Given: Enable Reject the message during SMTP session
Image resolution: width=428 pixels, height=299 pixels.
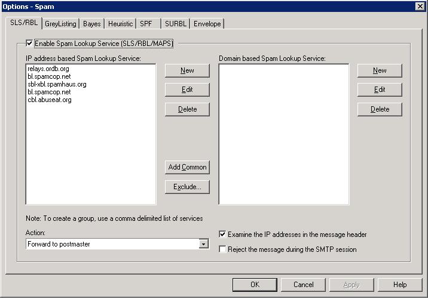Looking at the screenshot, I should coord(222,249).
